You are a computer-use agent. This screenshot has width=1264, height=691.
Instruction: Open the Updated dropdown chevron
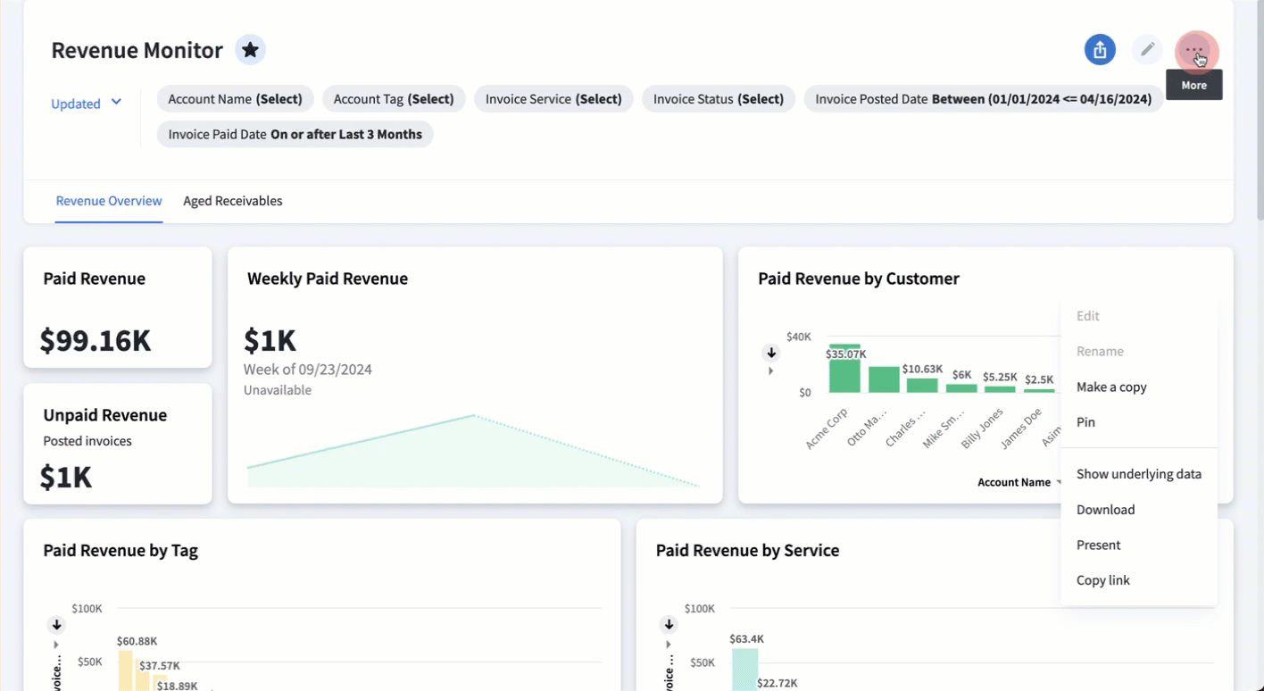116,103
